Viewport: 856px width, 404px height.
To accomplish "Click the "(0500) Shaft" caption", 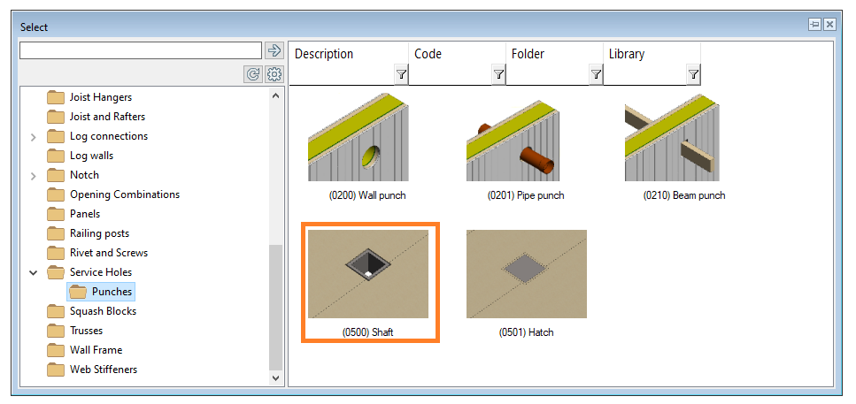I will [x=368, y=332].
